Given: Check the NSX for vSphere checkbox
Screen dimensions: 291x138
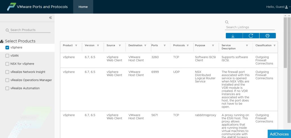Looking at the screenshot, I should (x=7, y=64).
